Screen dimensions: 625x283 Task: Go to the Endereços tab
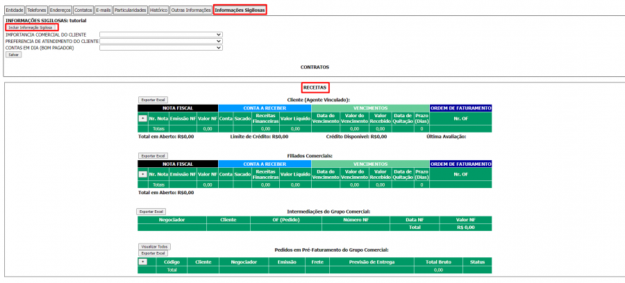pos(60,10)
